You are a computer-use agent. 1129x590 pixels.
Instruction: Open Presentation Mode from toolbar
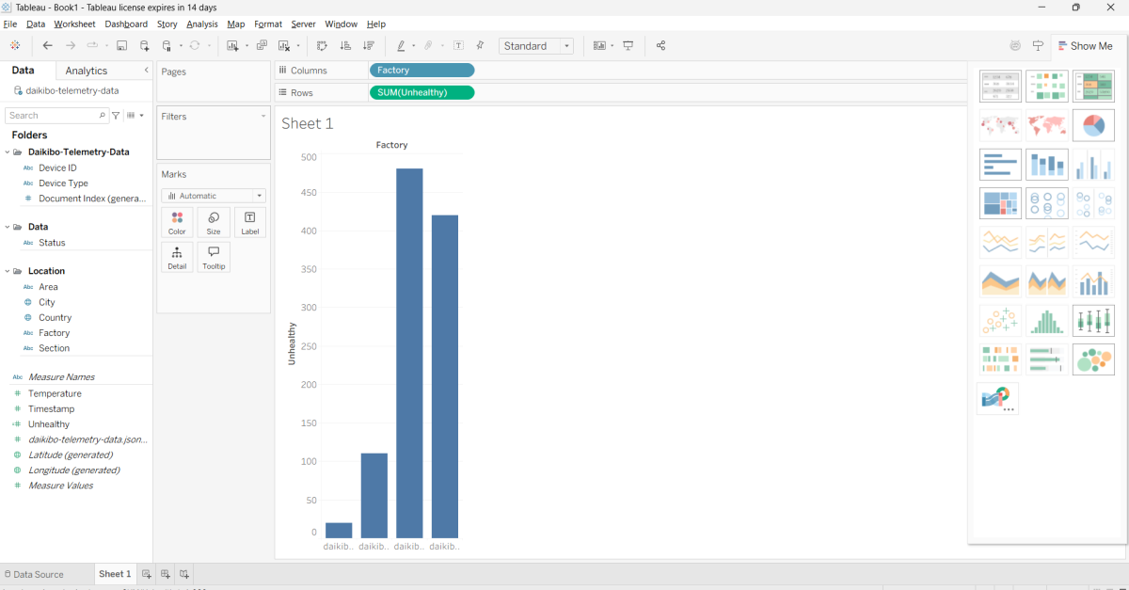point(628,45)
